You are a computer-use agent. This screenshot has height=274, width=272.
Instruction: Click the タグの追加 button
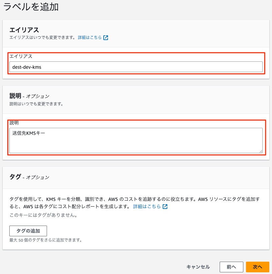pyautogui.click(x=28, y=231)
